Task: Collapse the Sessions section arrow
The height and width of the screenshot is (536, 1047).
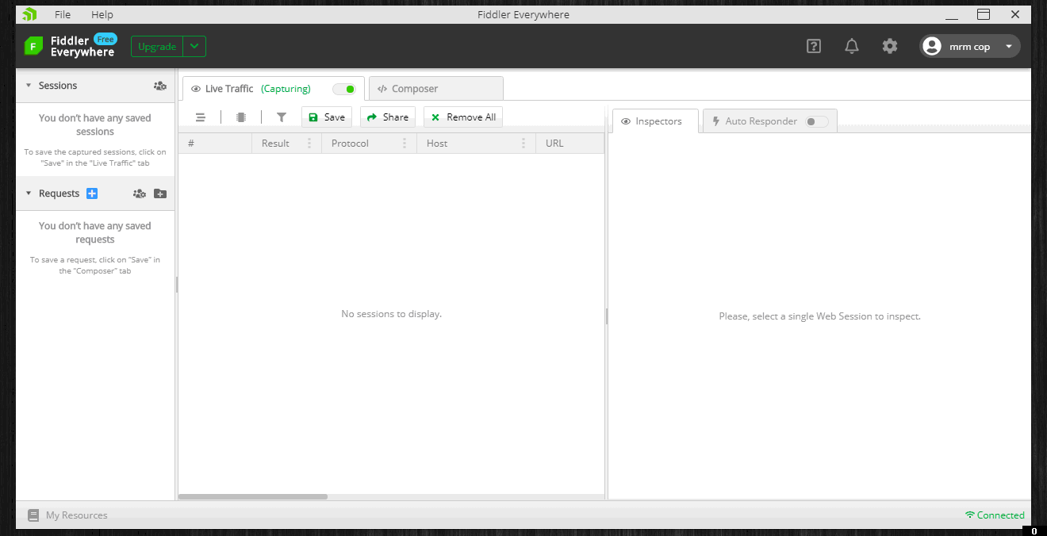Action: click(x=29, y=86)
